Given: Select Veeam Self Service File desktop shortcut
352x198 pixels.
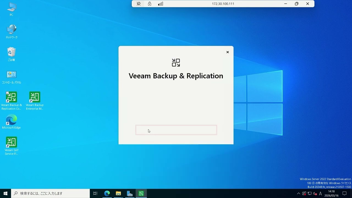Looking at the screenshot, I should (x=11, y=146).
